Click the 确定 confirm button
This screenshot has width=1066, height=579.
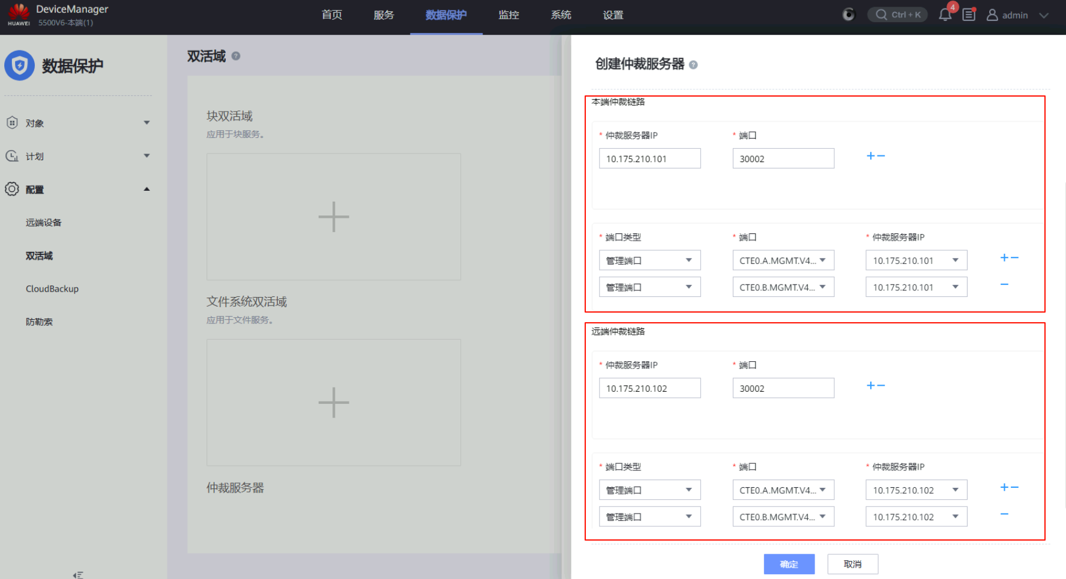[x=789, y=564]
